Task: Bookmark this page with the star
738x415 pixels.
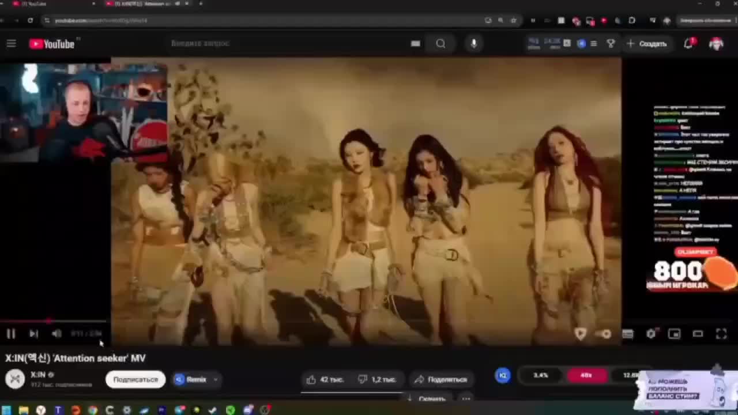Action: (514, 21)
